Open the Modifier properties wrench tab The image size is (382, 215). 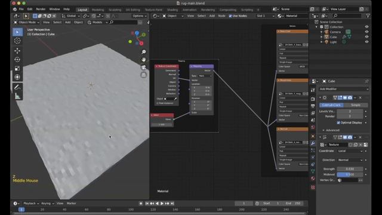[x=313, y=143]
